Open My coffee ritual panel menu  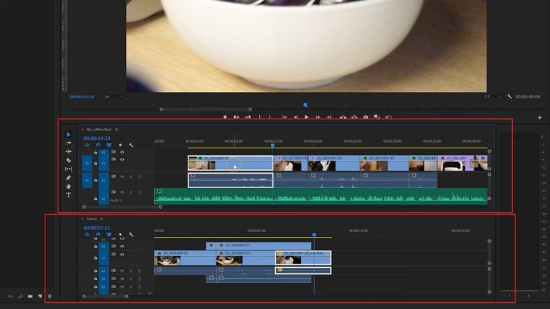116,129
